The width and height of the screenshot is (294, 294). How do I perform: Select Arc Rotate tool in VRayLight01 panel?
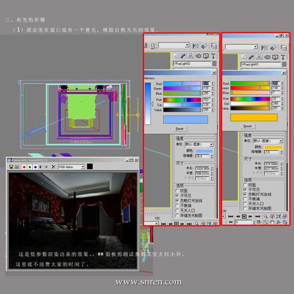pos(278,222)
